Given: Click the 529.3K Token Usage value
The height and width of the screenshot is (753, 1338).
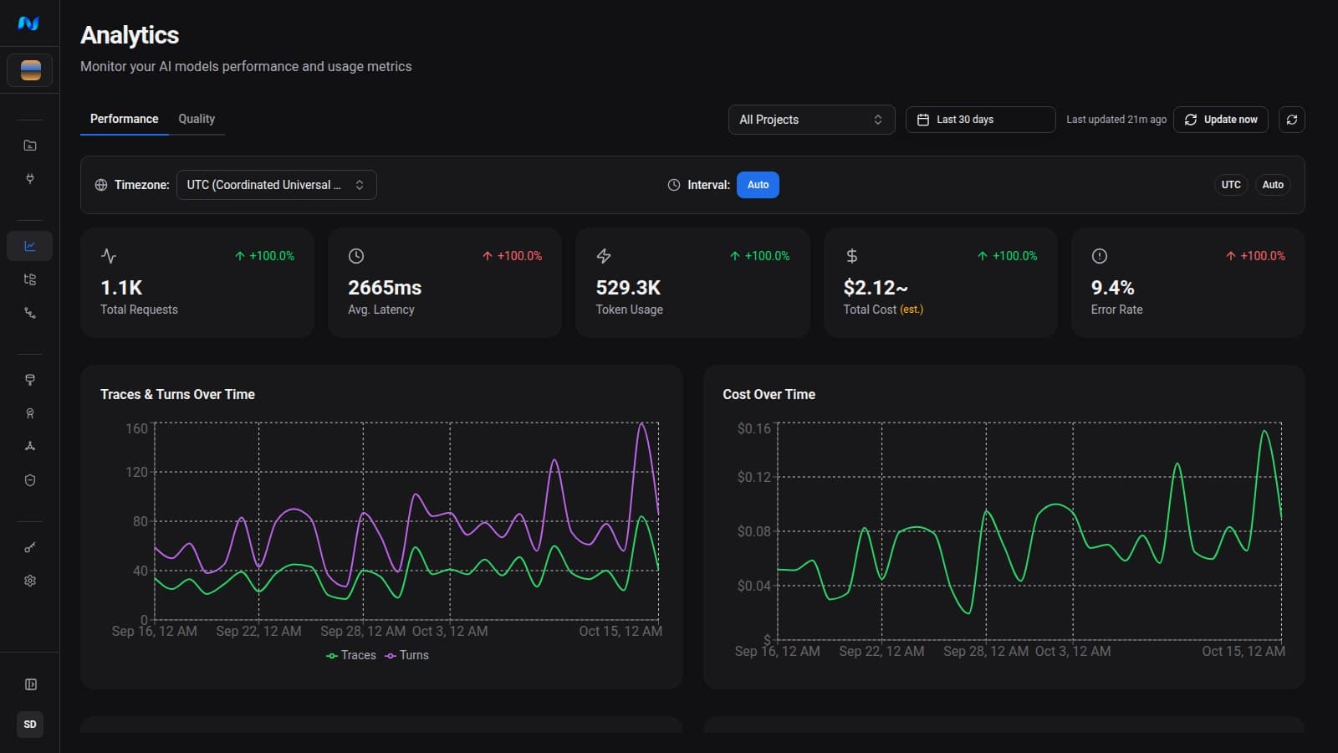Looking at the screenshot, I should (628, 288).
